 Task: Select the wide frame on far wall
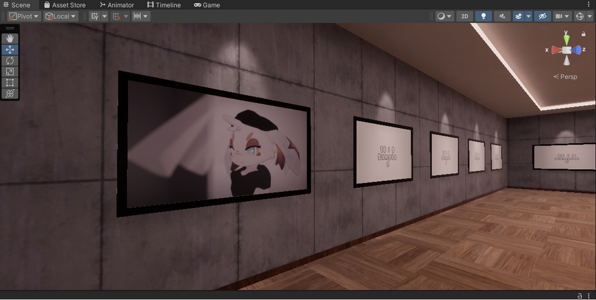tap(564, 157)
